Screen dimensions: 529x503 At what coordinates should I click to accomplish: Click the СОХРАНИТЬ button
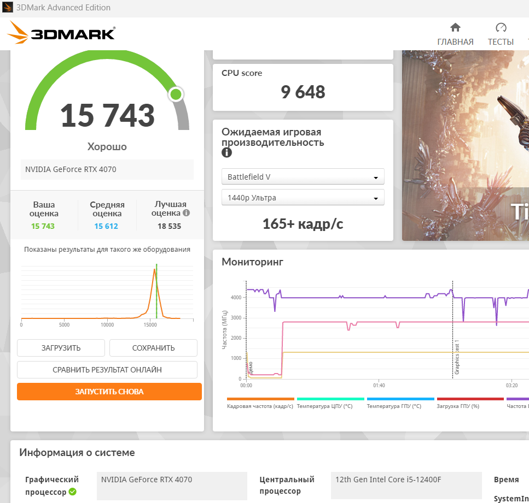click(154, 348)
